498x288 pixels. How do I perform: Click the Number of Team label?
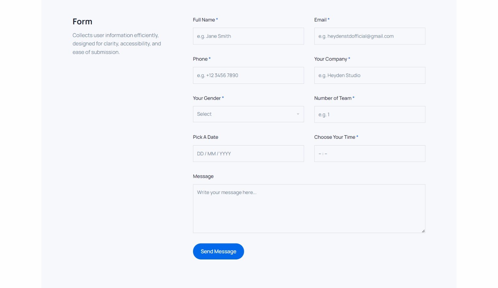click(x=333, y=98)
